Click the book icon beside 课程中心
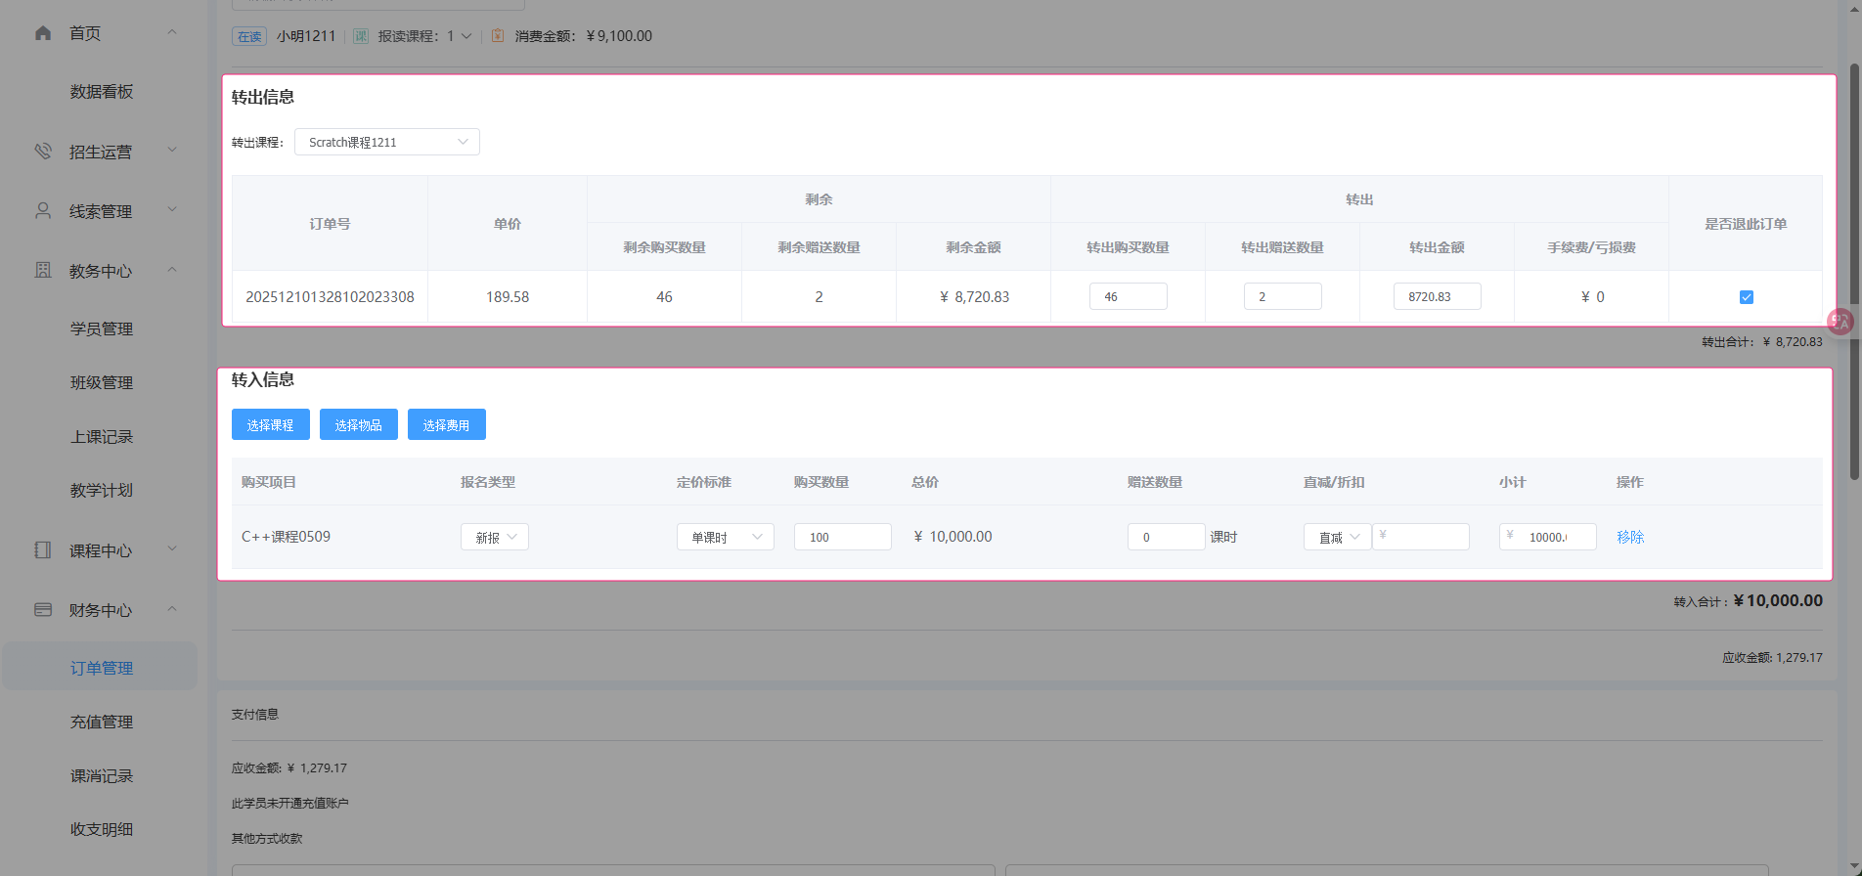This screenshot has height=876, width=1862. pyautogui.click(x=43, y=550)
